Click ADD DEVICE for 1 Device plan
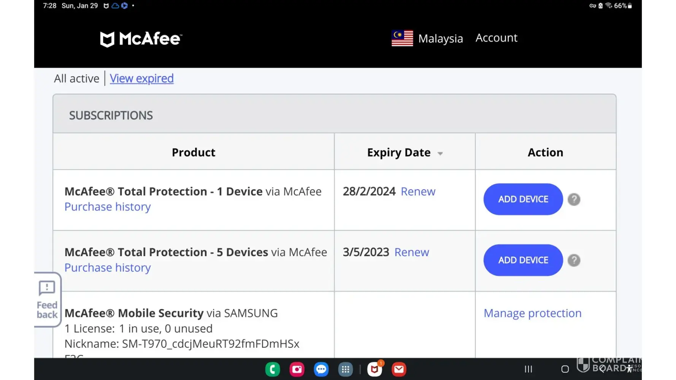676x380 pixels. (x=523, y=199)
